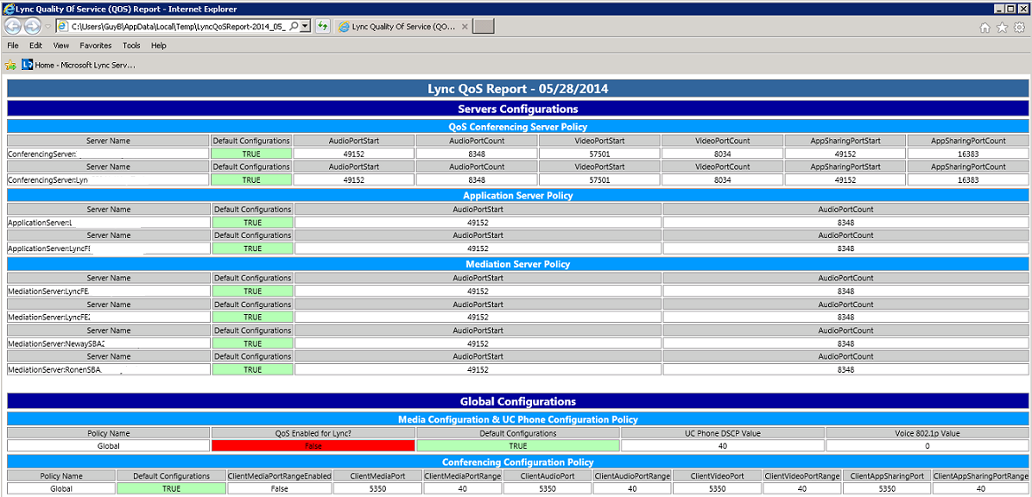Open the Favorites menu

point(96,46)
